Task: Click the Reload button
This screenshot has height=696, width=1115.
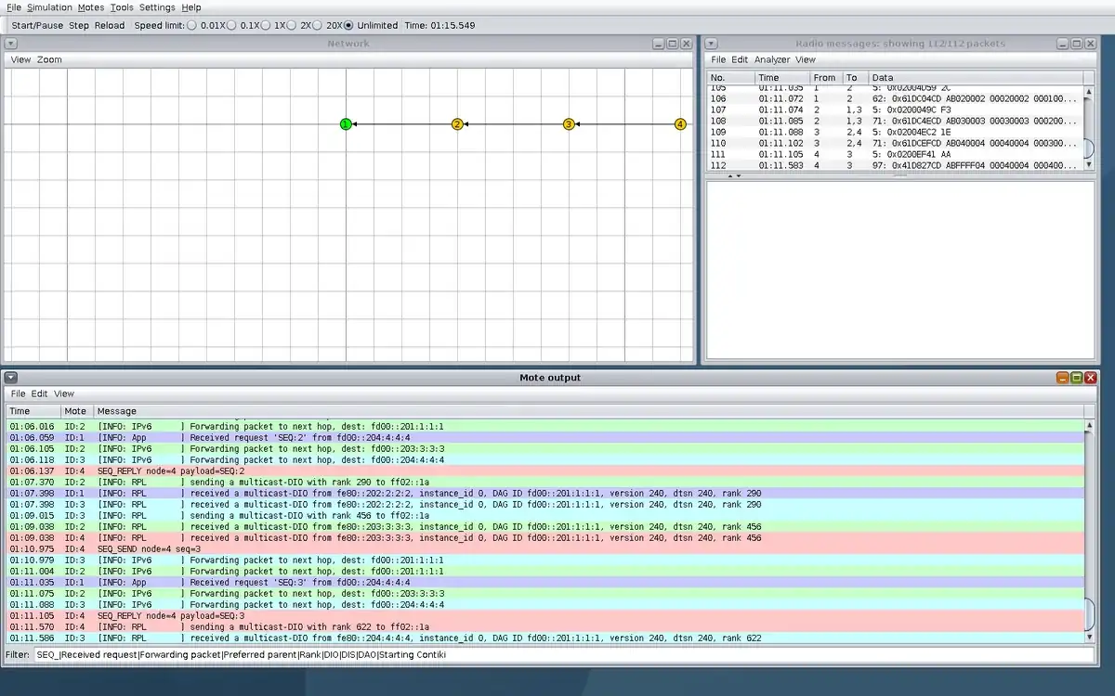Action: tap(110, 25)
